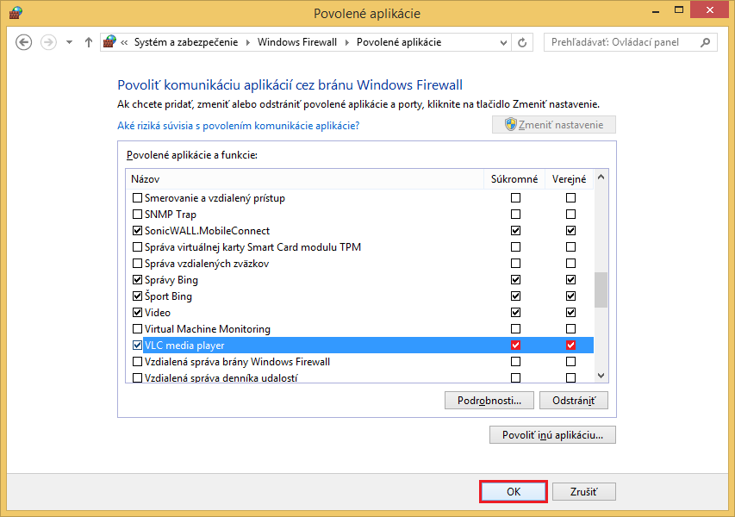735x517 pixels.
Task: Go to Systém a zabezpečenie breadcrumb
Action: 187,42
